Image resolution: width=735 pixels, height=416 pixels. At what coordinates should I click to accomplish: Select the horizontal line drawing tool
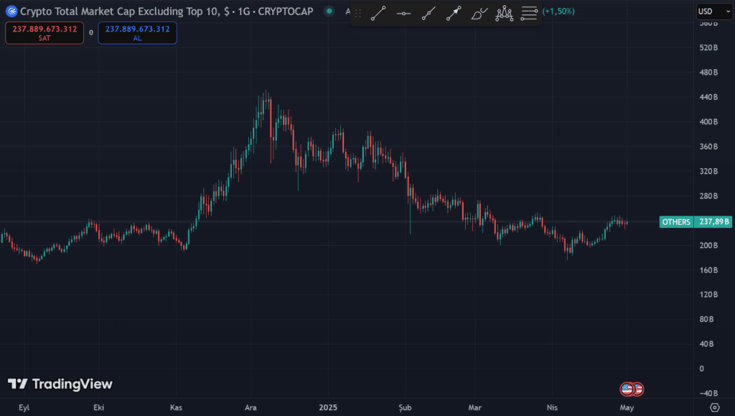point(403,13)
